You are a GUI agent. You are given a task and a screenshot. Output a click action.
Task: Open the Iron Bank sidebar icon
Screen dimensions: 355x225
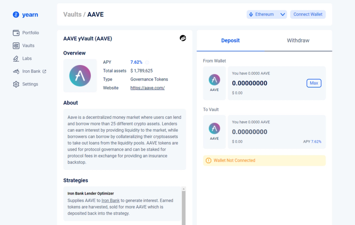[16, 72]
